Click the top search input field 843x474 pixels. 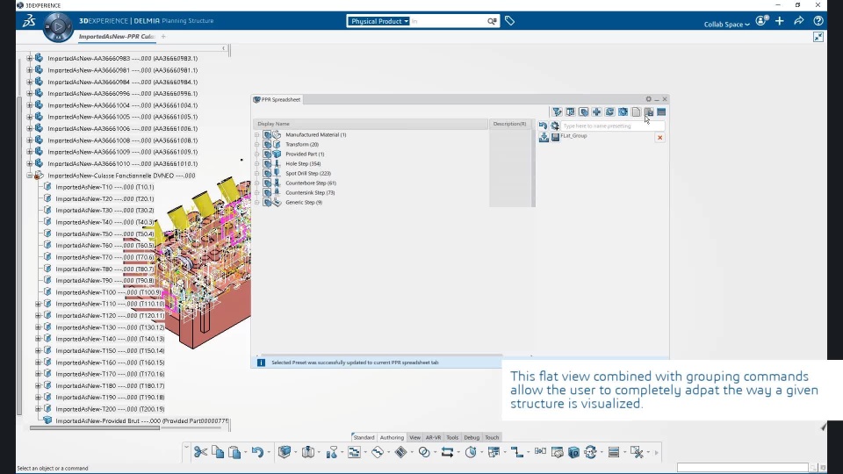pyautogui.click(x=447, y=21)
